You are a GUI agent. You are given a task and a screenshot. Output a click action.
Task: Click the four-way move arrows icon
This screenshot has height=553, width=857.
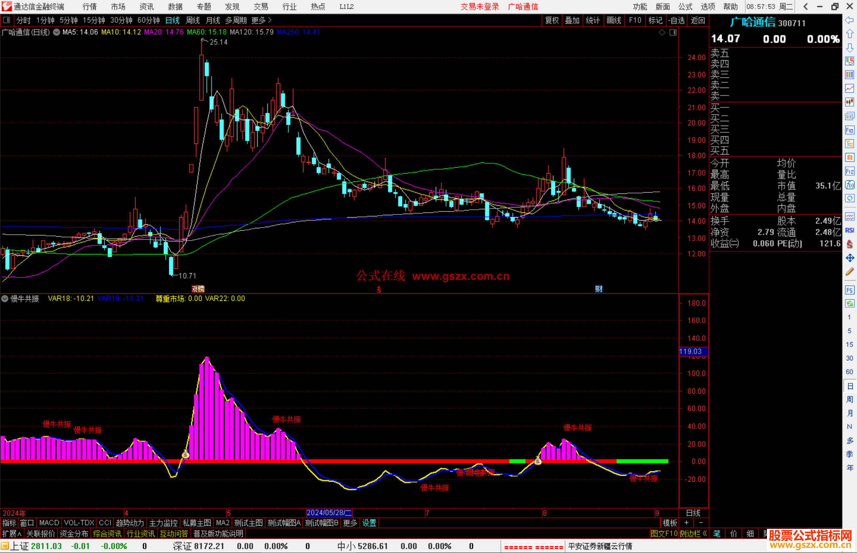[849, 258]
